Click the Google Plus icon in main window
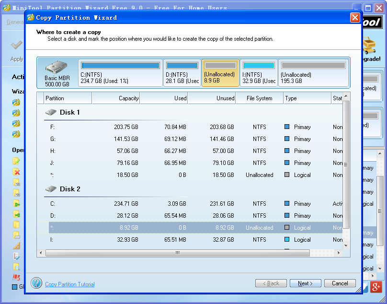 click(376, 287)
